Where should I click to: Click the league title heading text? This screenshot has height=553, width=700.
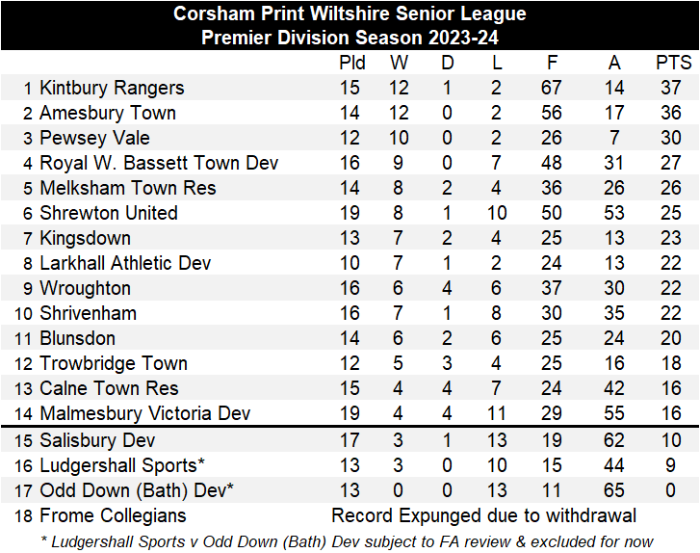[350, 13]
